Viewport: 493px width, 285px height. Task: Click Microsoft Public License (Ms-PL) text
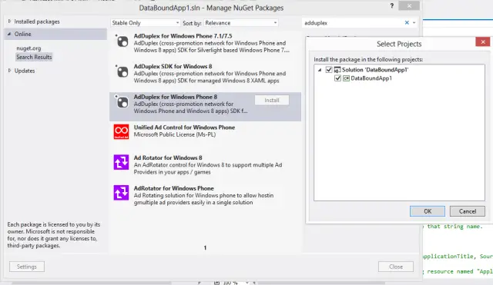[x=175, y=134]
